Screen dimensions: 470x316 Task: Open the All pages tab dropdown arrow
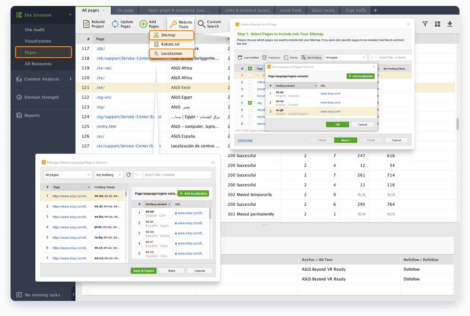click(104, 10)
